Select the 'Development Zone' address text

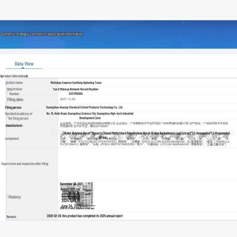click(x=90, y=118)
